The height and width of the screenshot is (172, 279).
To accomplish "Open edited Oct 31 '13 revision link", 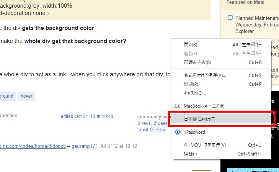I will pyautogui.click(x=87, y=116).
